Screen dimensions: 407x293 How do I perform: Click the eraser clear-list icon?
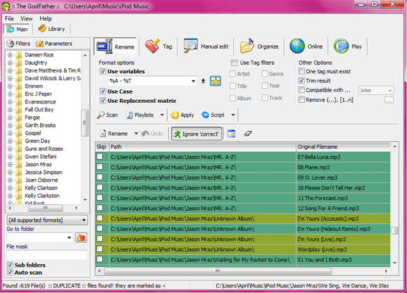click(248, 134)
